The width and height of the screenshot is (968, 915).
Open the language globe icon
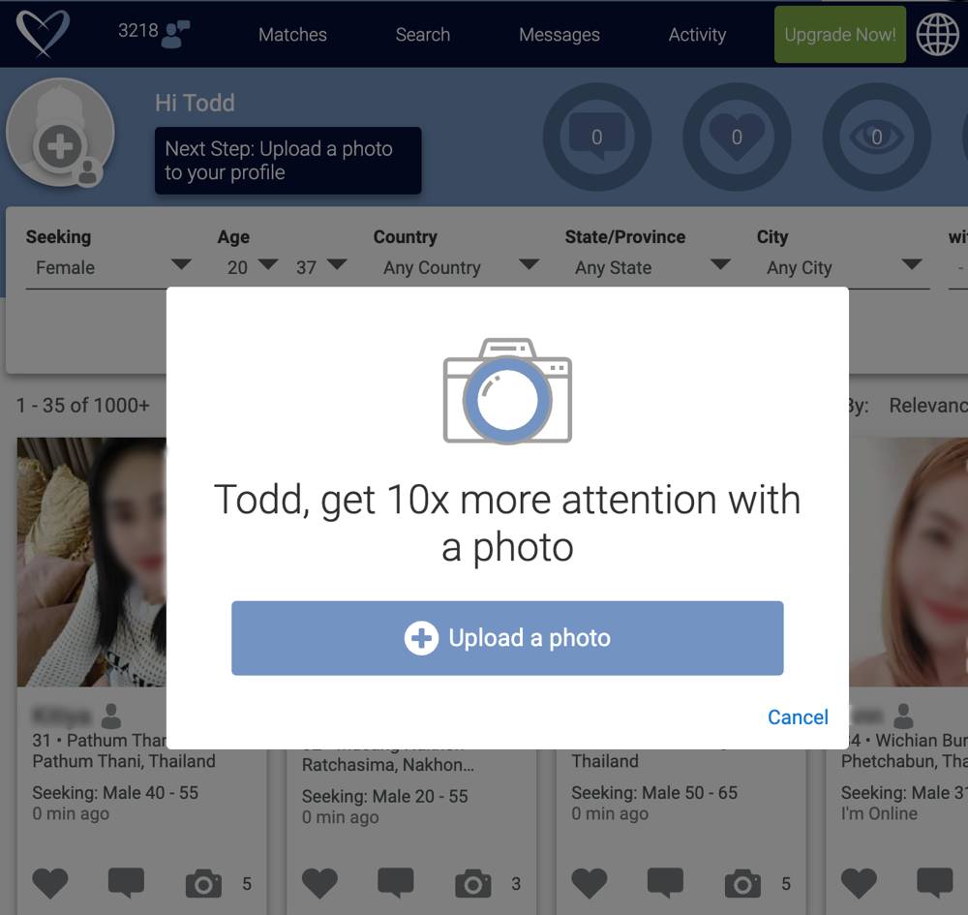click(937, 35)
